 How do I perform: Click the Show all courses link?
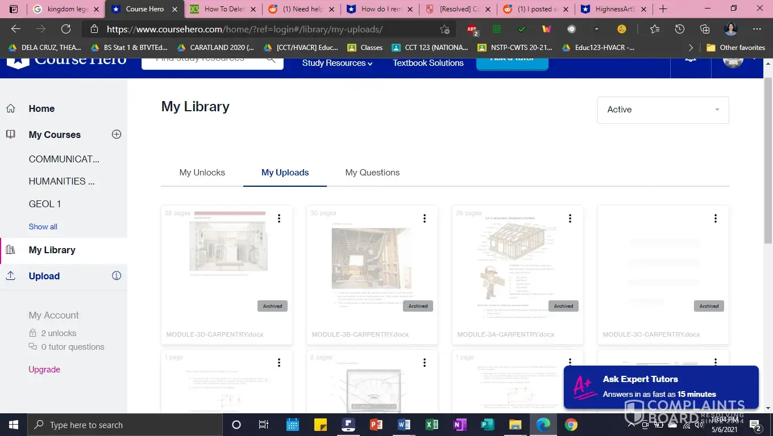tap(43, 227)
